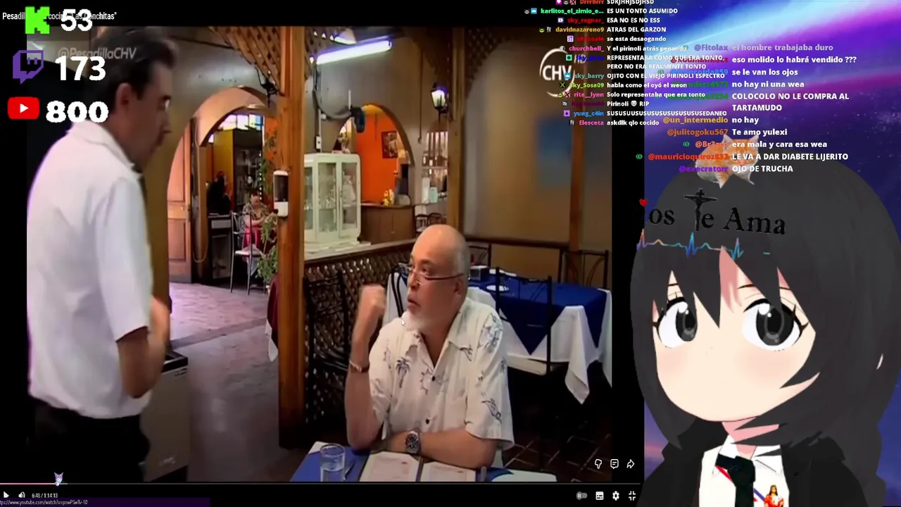Mute the YouTube player volume
The width and height of the screenshot is (901, 507).
[21, 496]
